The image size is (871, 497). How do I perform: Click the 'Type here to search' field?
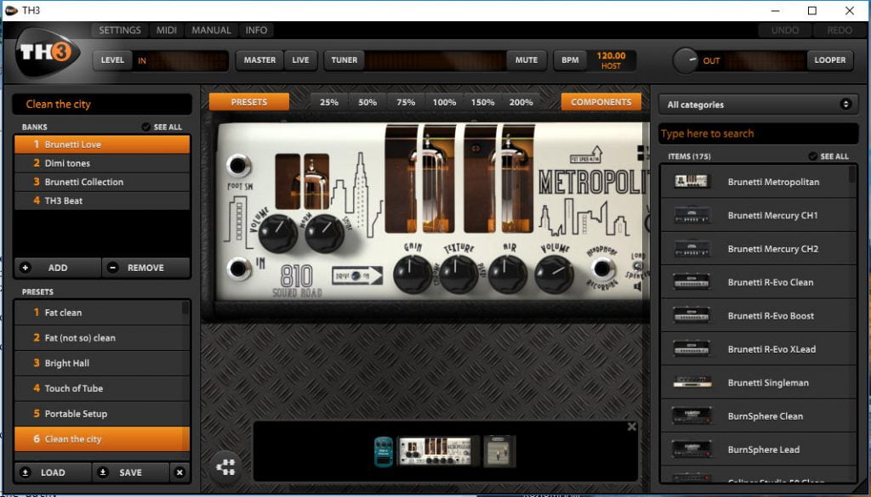point(759,133)
